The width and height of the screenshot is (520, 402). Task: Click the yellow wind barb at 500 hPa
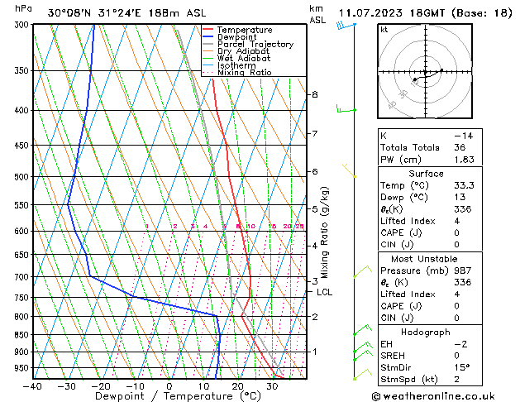(349, 170)
